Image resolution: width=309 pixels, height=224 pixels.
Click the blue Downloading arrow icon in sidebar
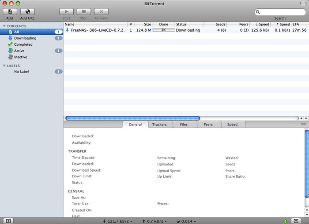11,38
